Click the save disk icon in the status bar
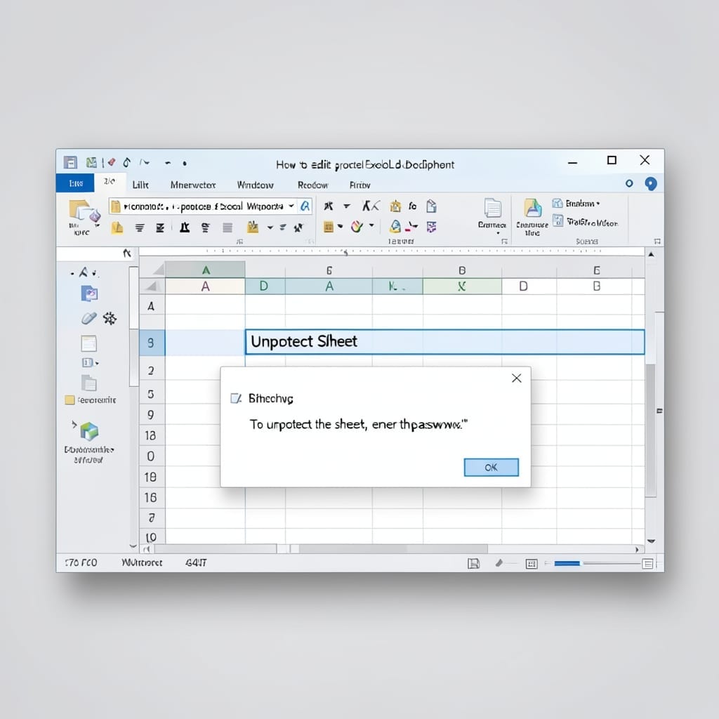The height and width of the screenshot is (719, 719). click(474, 564)
